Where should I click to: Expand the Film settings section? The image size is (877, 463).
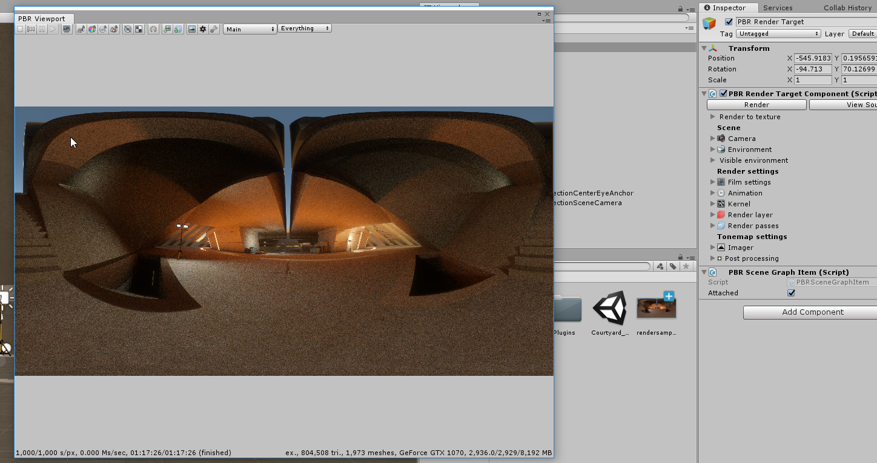point(713,182)
